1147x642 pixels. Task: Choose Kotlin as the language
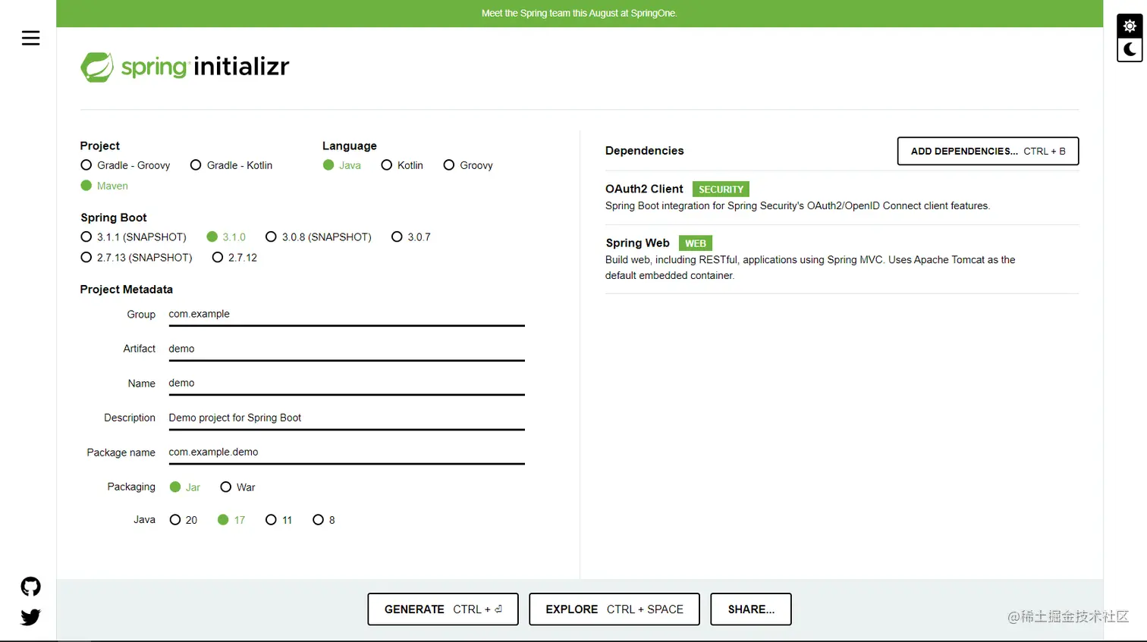[387, 165]
